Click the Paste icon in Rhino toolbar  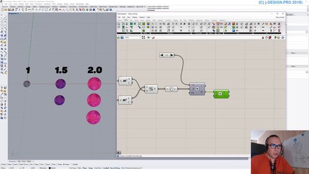point(26,10)
